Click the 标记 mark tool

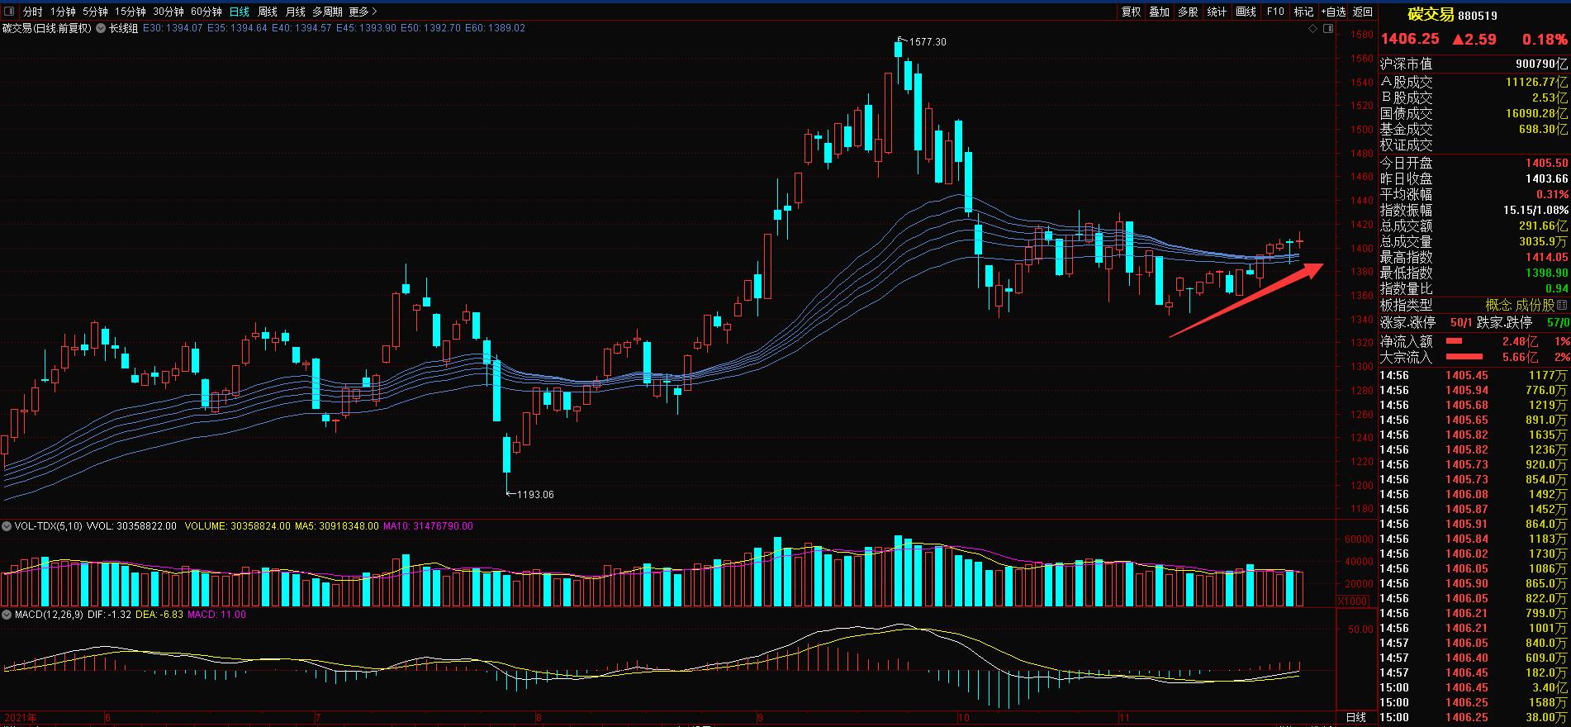click(x=1303, y=12)
